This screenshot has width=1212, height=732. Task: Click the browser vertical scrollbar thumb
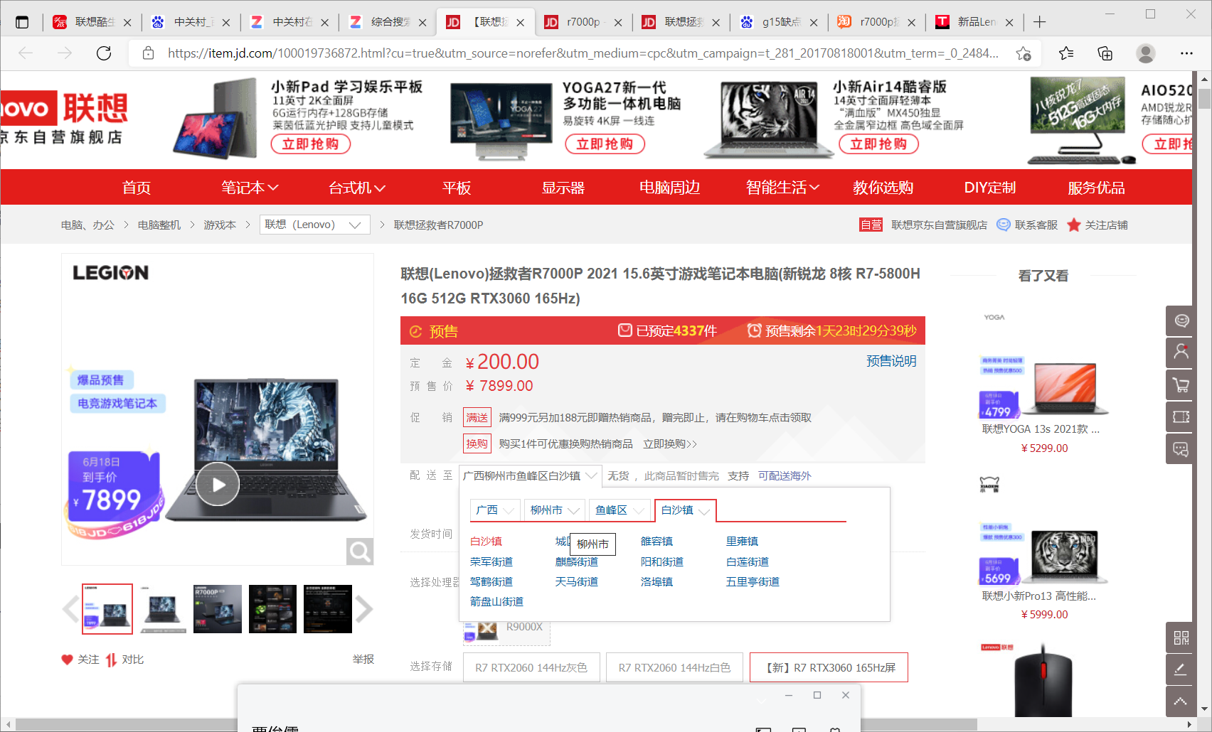1204,97
